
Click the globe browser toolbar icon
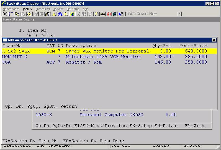[x=72, y=14]
